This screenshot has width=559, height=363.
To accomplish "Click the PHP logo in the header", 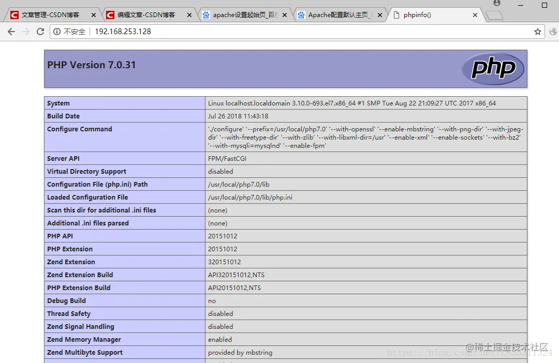I will [x=493, y=69].
